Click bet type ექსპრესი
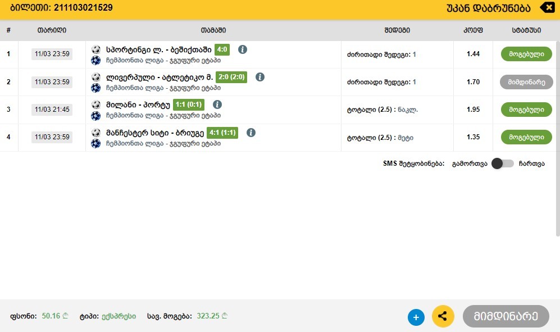Image resolution: width=560 pixels, height=332 pixels. tap(119, 316)
